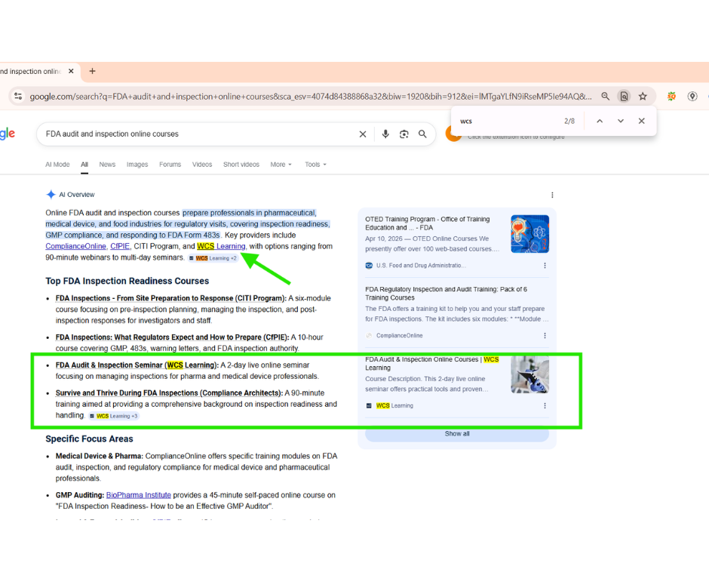709x582 pixels.
Task: Open the WCS Learning link in the overview
Action: click(221, 246)
